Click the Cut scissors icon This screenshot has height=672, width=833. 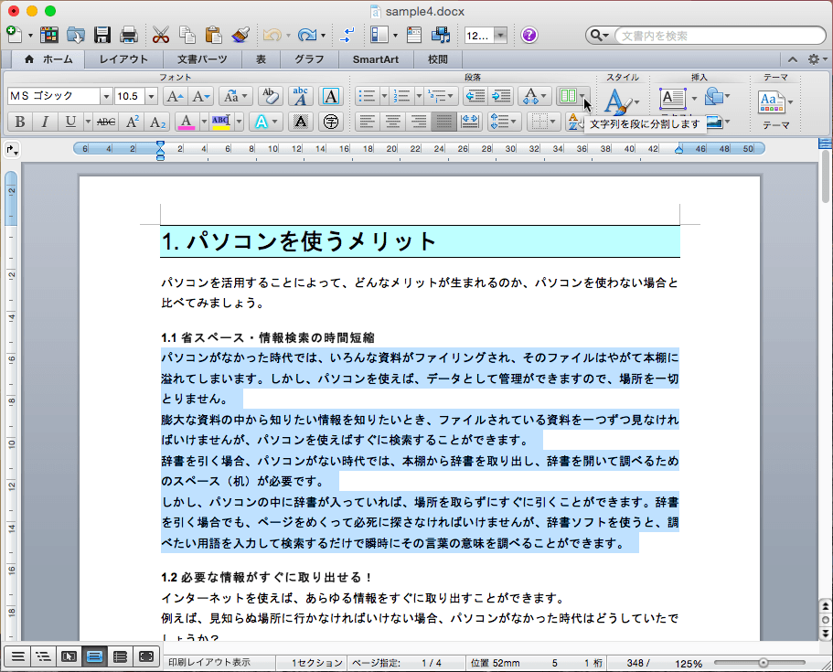pos(160,35)
